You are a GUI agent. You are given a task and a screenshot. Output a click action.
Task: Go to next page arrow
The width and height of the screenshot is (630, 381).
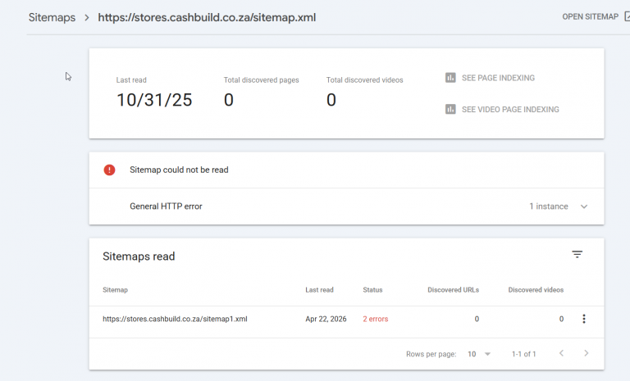click(x=587, y=353)
